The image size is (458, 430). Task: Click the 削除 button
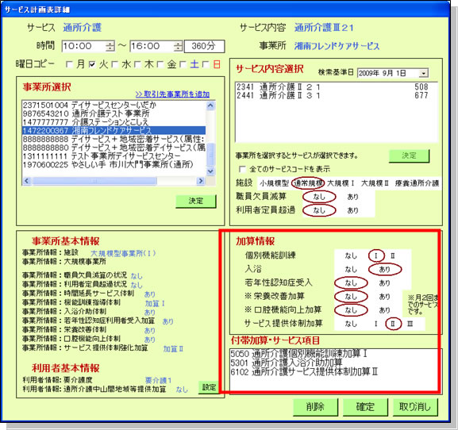[315, 407]
